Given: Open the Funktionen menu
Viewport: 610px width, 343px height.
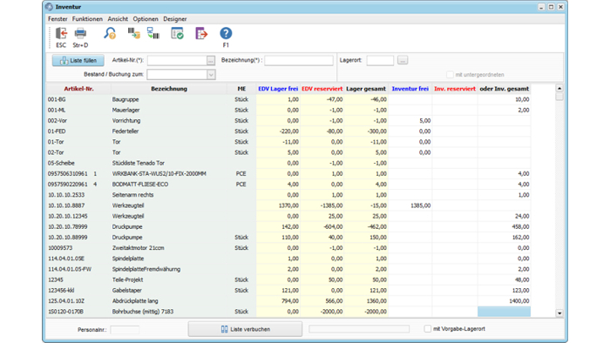Looking at the screenshot, I should tap(87, 18).
